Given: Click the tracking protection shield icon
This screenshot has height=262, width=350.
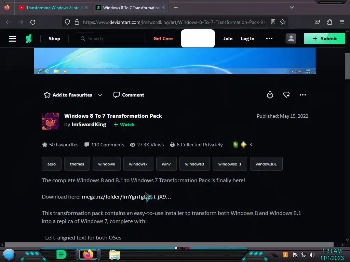Looking at the screenshot, I should click(67, 22).
